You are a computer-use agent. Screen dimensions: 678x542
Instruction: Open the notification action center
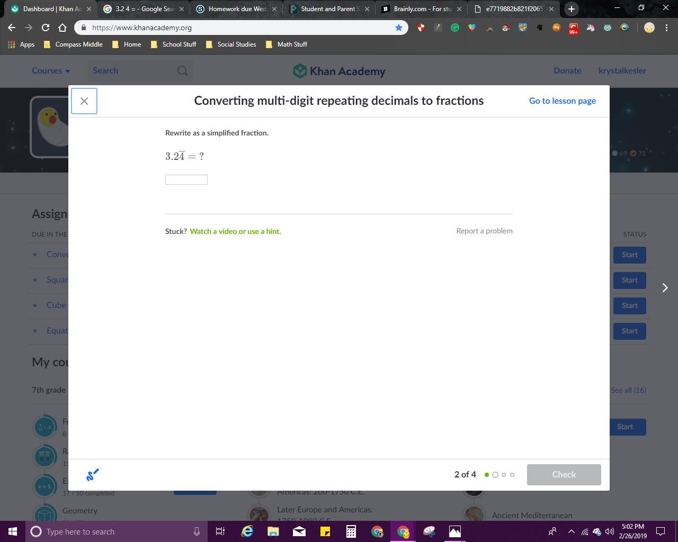coord(661,531)
